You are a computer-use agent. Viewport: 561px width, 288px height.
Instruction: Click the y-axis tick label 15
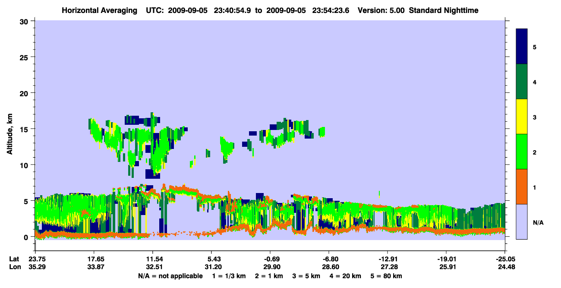click(x=25, y=129)
